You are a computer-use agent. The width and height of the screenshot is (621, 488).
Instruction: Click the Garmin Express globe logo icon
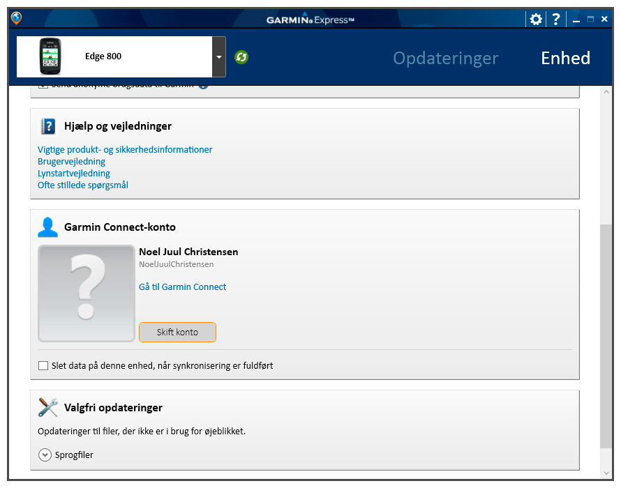point(16,18)
